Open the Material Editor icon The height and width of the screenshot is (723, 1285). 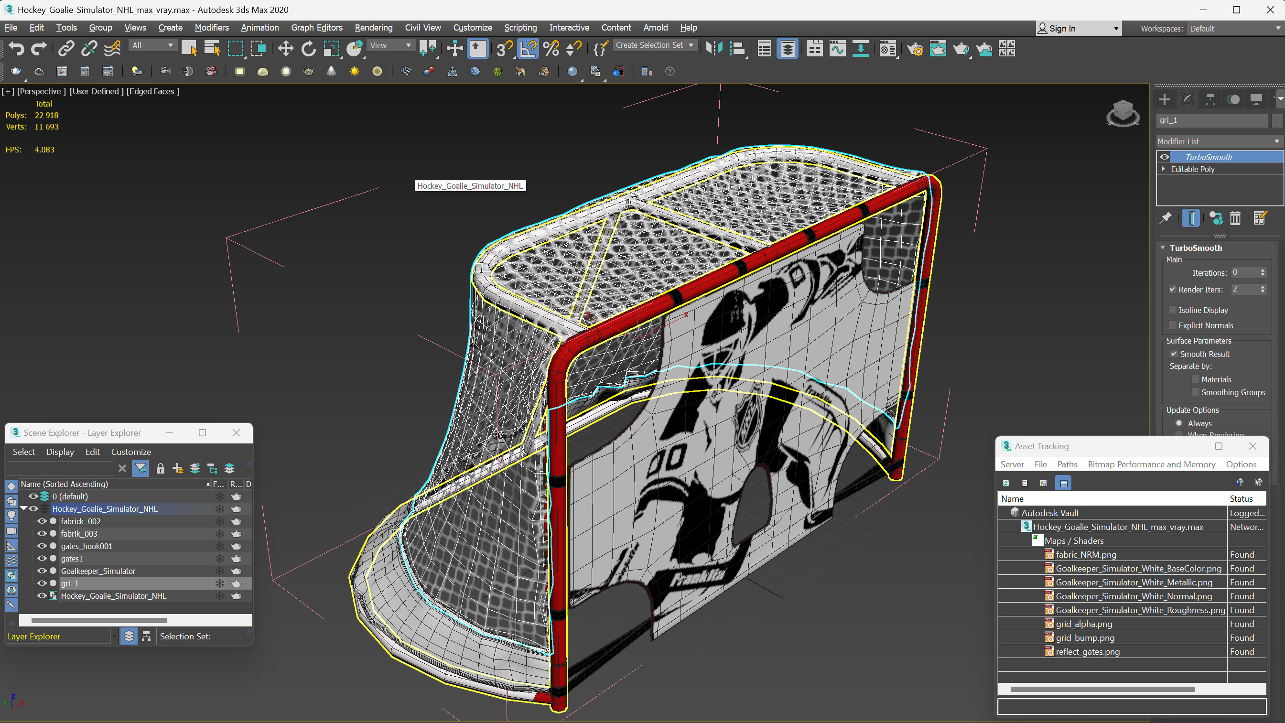pyautogui.click(x=888, y=48)
